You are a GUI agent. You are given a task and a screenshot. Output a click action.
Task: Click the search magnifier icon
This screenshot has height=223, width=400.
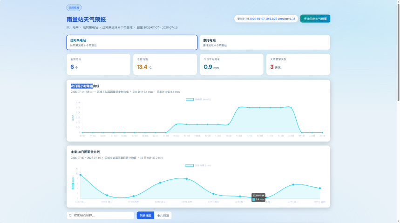click(x=70, y=216)
